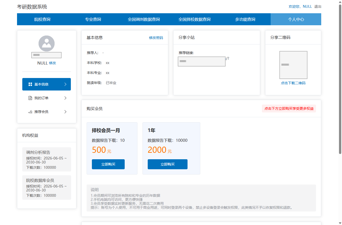Click the 考研数据系统 site title
The width and height of the screenshot is (342, 225).
[32, 7]
